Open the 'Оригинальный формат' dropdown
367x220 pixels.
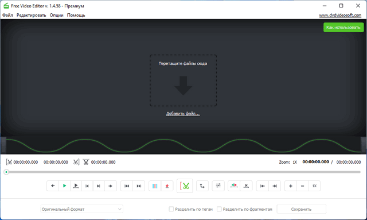(x=81, y=209)
